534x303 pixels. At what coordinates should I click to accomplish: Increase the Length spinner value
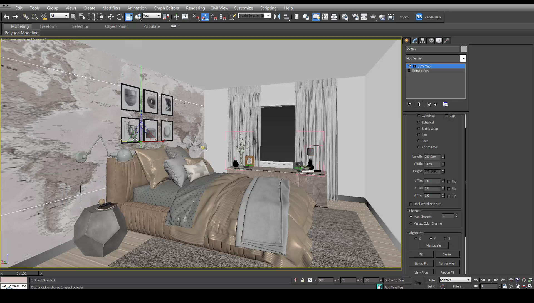pos(443,156)
